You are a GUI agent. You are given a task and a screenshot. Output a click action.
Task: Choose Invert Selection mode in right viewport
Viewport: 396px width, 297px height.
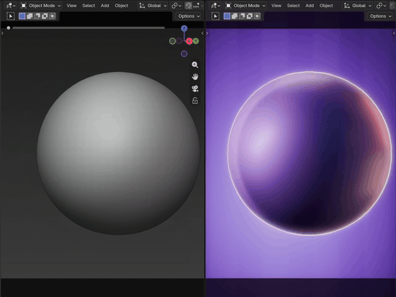[x=250, y=16]
